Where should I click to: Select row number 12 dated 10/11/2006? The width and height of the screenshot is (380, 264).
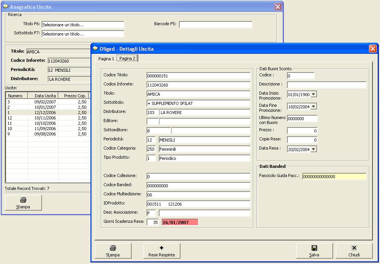[x=48, y=118]
